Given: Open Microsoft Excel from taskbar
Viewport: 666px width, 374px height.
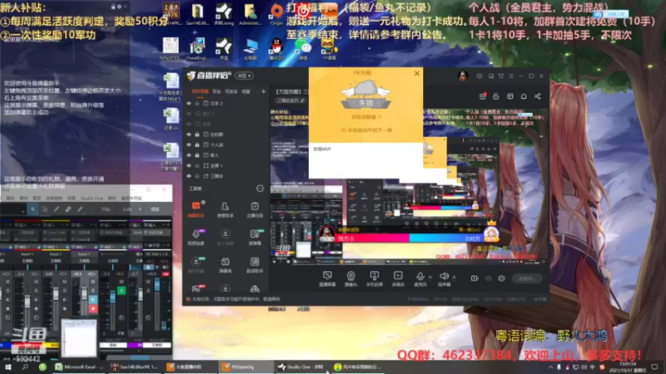Looking at the screenshot, I should [x=79, y=367].
